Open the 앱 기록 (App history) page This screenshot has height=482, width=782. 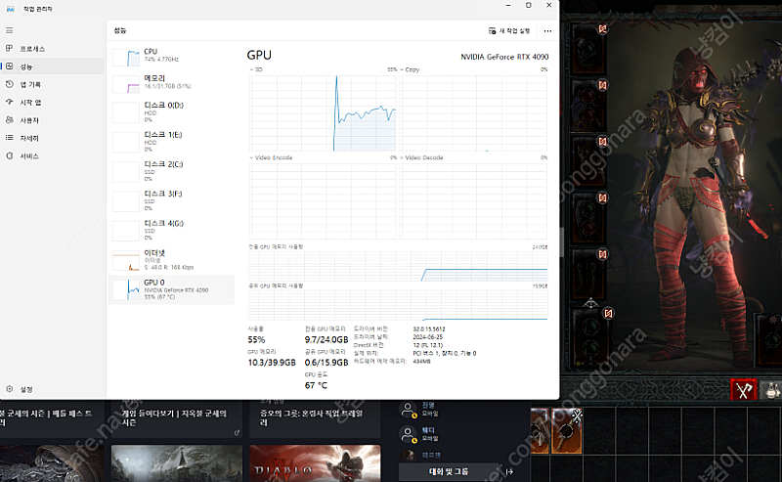point(53,84)
